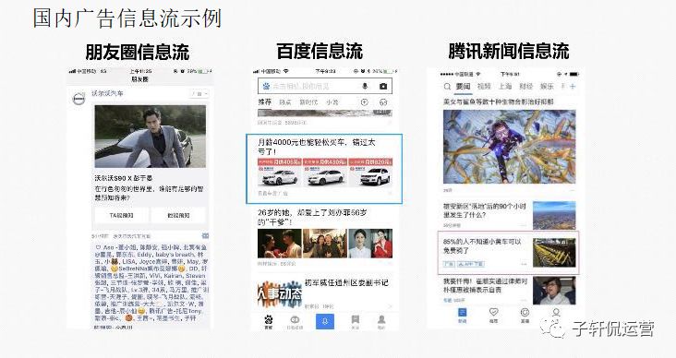This screenshot has width=676, height=358.
Task: Open the '85%的人不知道小黄车' ad headline
Action: tap(482, 246)
